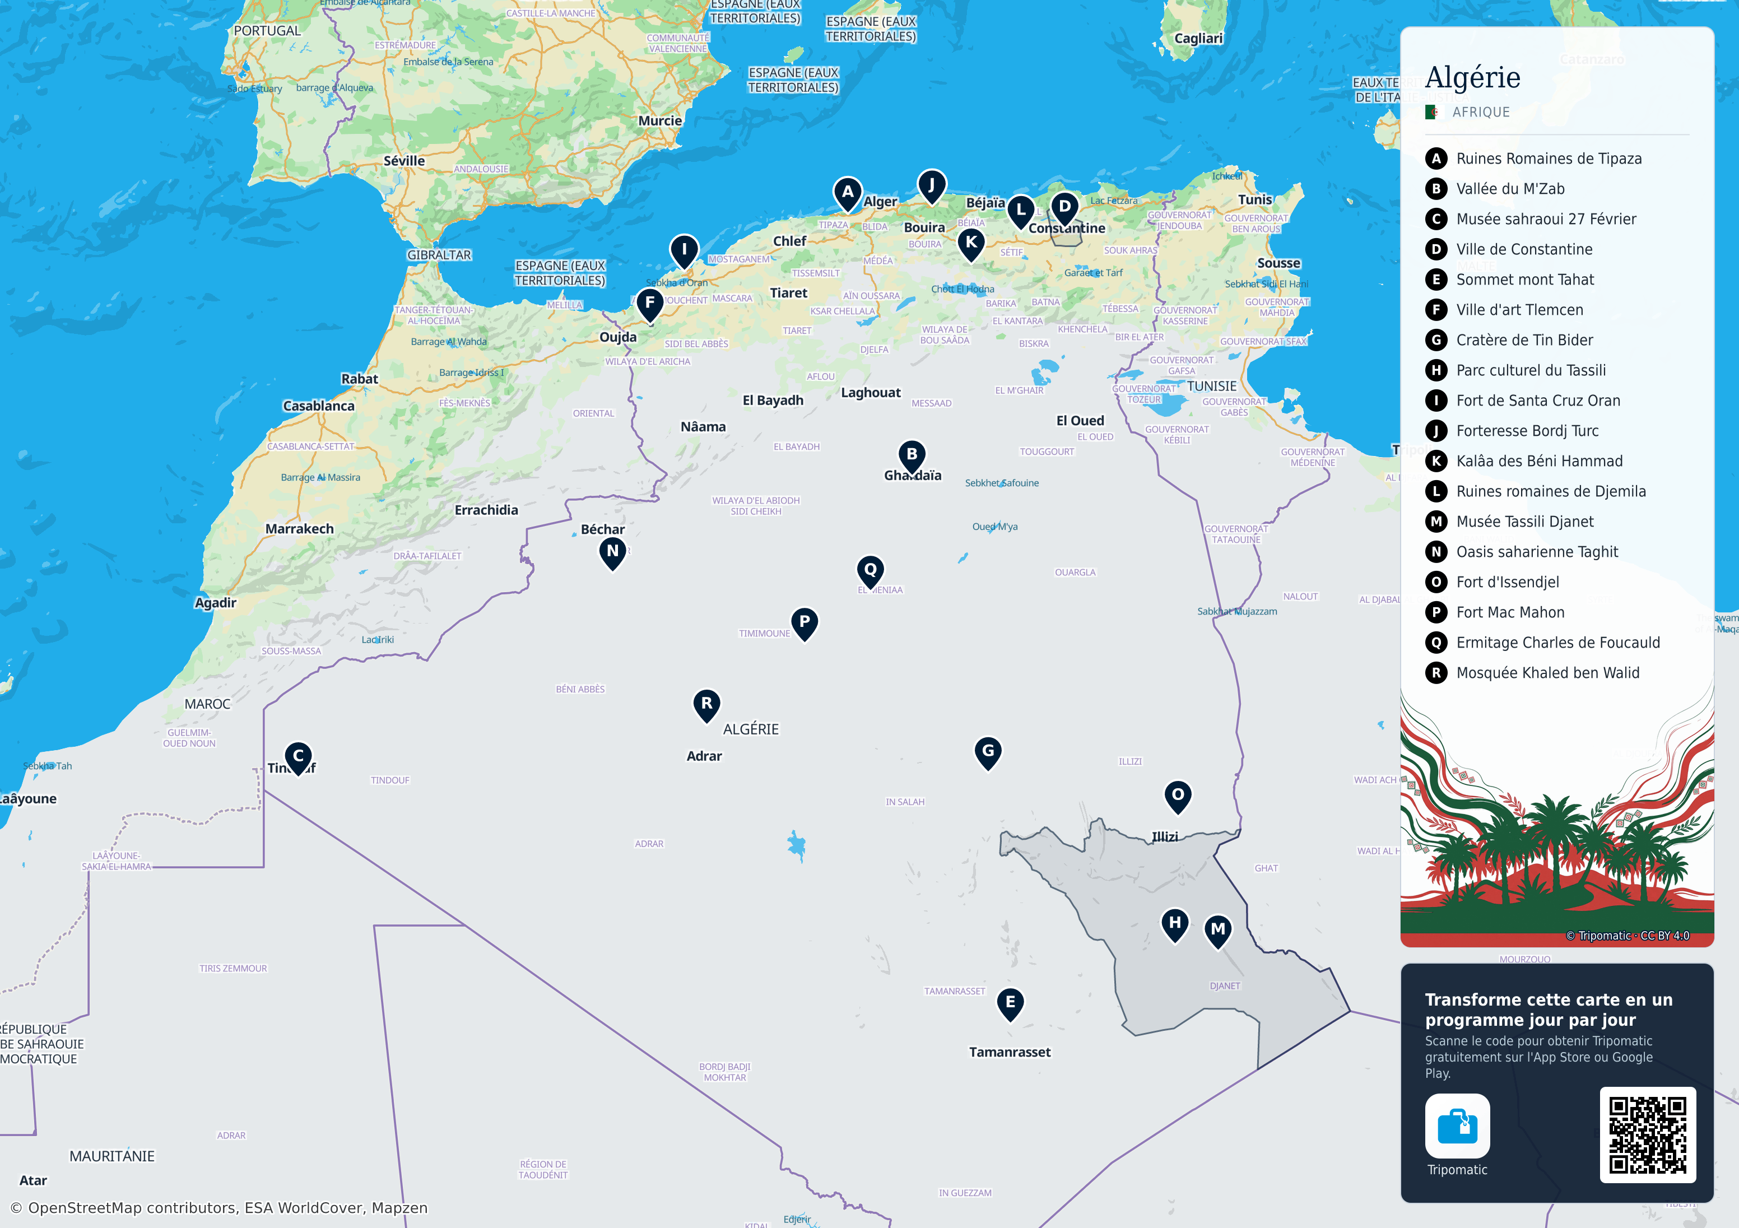Choose Kalâa des Béni Hammad entry
This screenshot has width=1739, height=1228.
(1524, 462)
